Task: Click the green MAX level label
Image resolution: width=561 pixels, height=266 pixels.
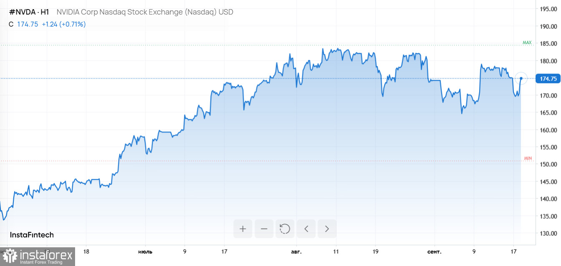Action: click(x=527, y=42)
